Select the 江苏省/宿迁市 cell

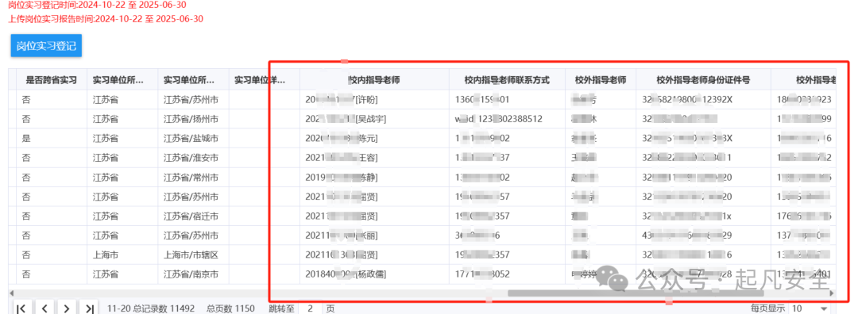click(193, 216)
